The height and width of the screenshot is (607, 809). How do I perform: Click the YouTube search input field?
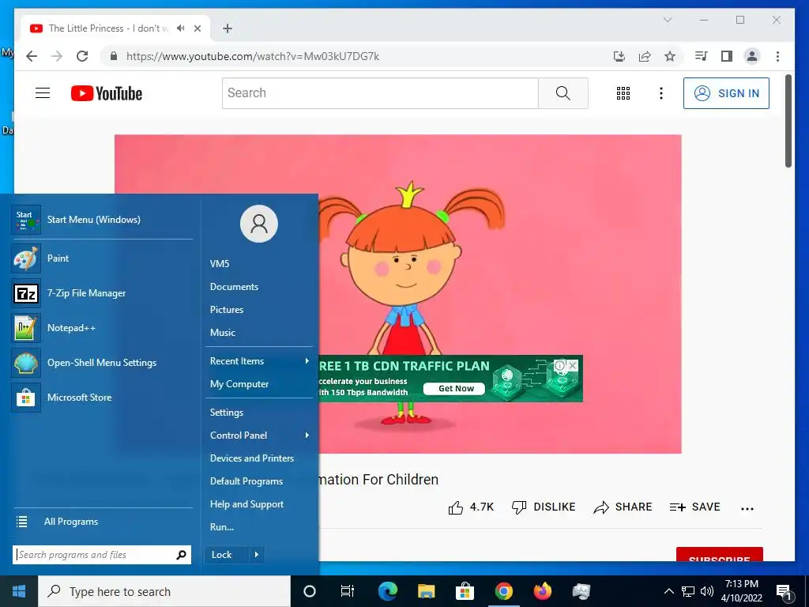coord(380,93)
